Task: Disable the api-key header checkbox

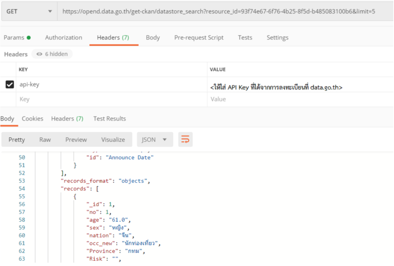Action: 10,84
